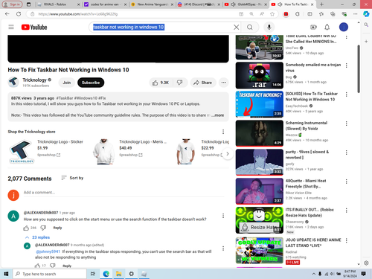Image resolution: width=372 pixels, height=279 pixels.
Task: Go to the YouTube home logo
Action: 34,27
